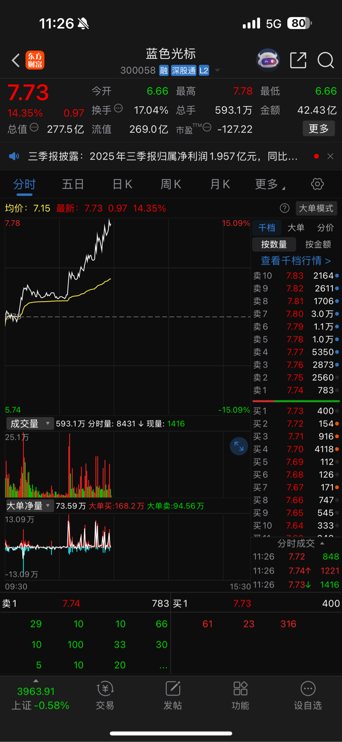Tap the 深股通 badge
Viewport: 342px width, 742px height.
click(x=183, y=70)
